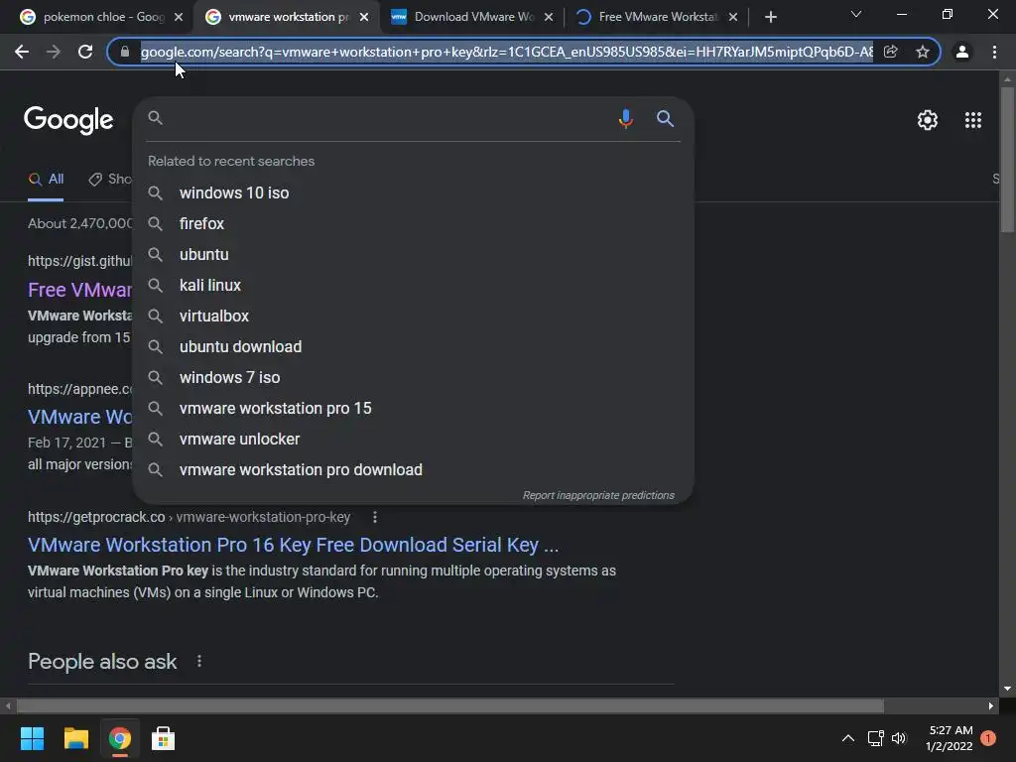Open a new browser tab

pos(770,17)
